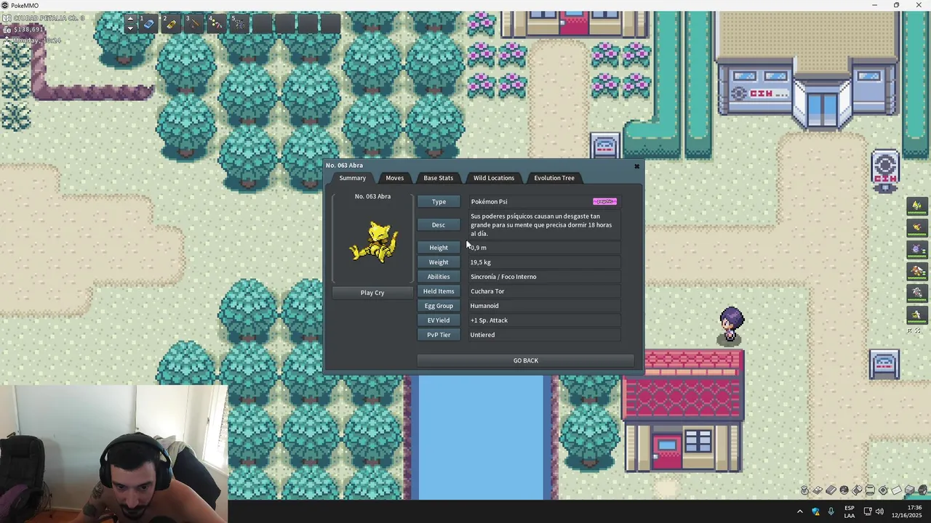The image size is (931, 523).
Task: Click the 'Untiered' PvP tier value
Action: click(x=482, y=335)
